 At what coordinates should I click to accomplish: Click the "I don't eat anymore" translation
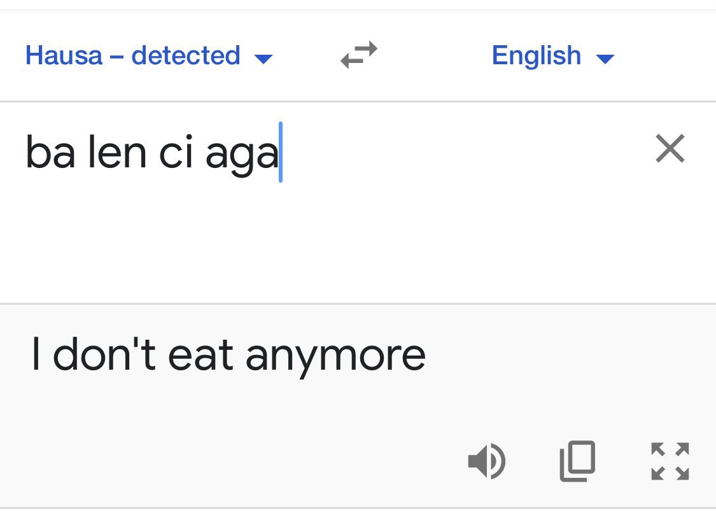point(228,355)
